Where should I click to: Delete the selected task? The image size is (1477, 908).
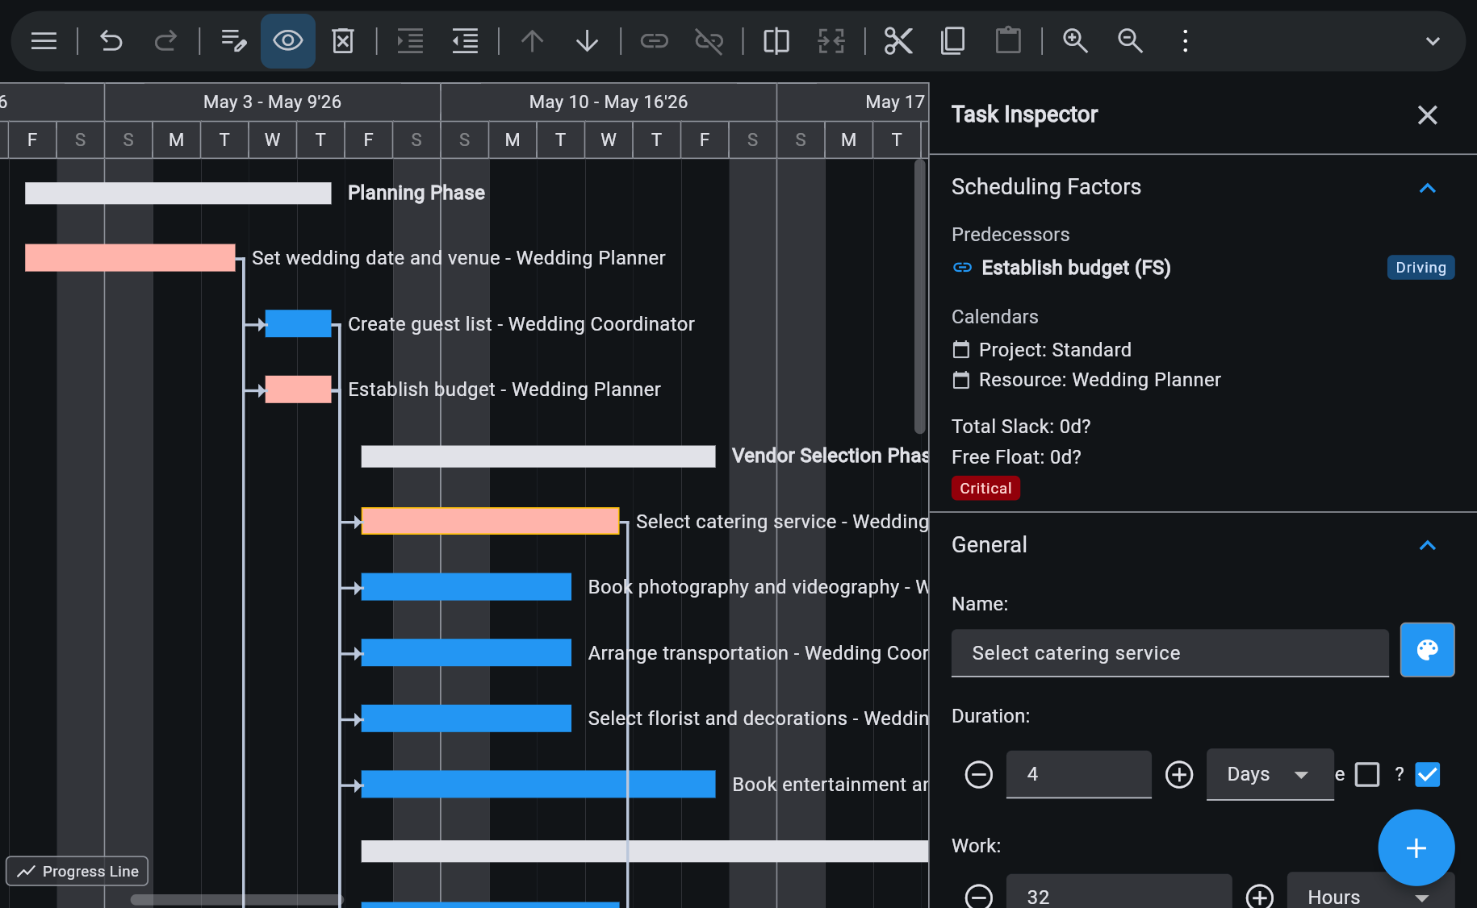click(x=342, y=40)
